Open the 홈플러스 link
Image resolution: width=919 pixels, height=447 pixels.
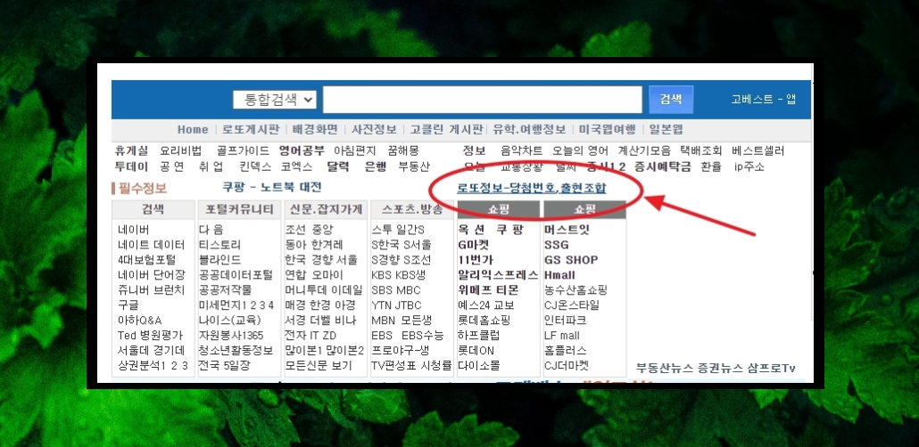(566, 351)
